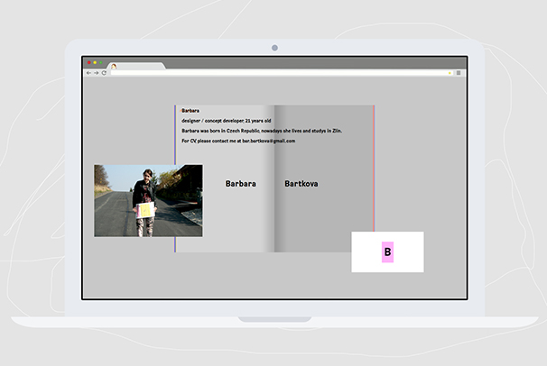
Task: Click the favicon on the browser tab
Action: 115,65
